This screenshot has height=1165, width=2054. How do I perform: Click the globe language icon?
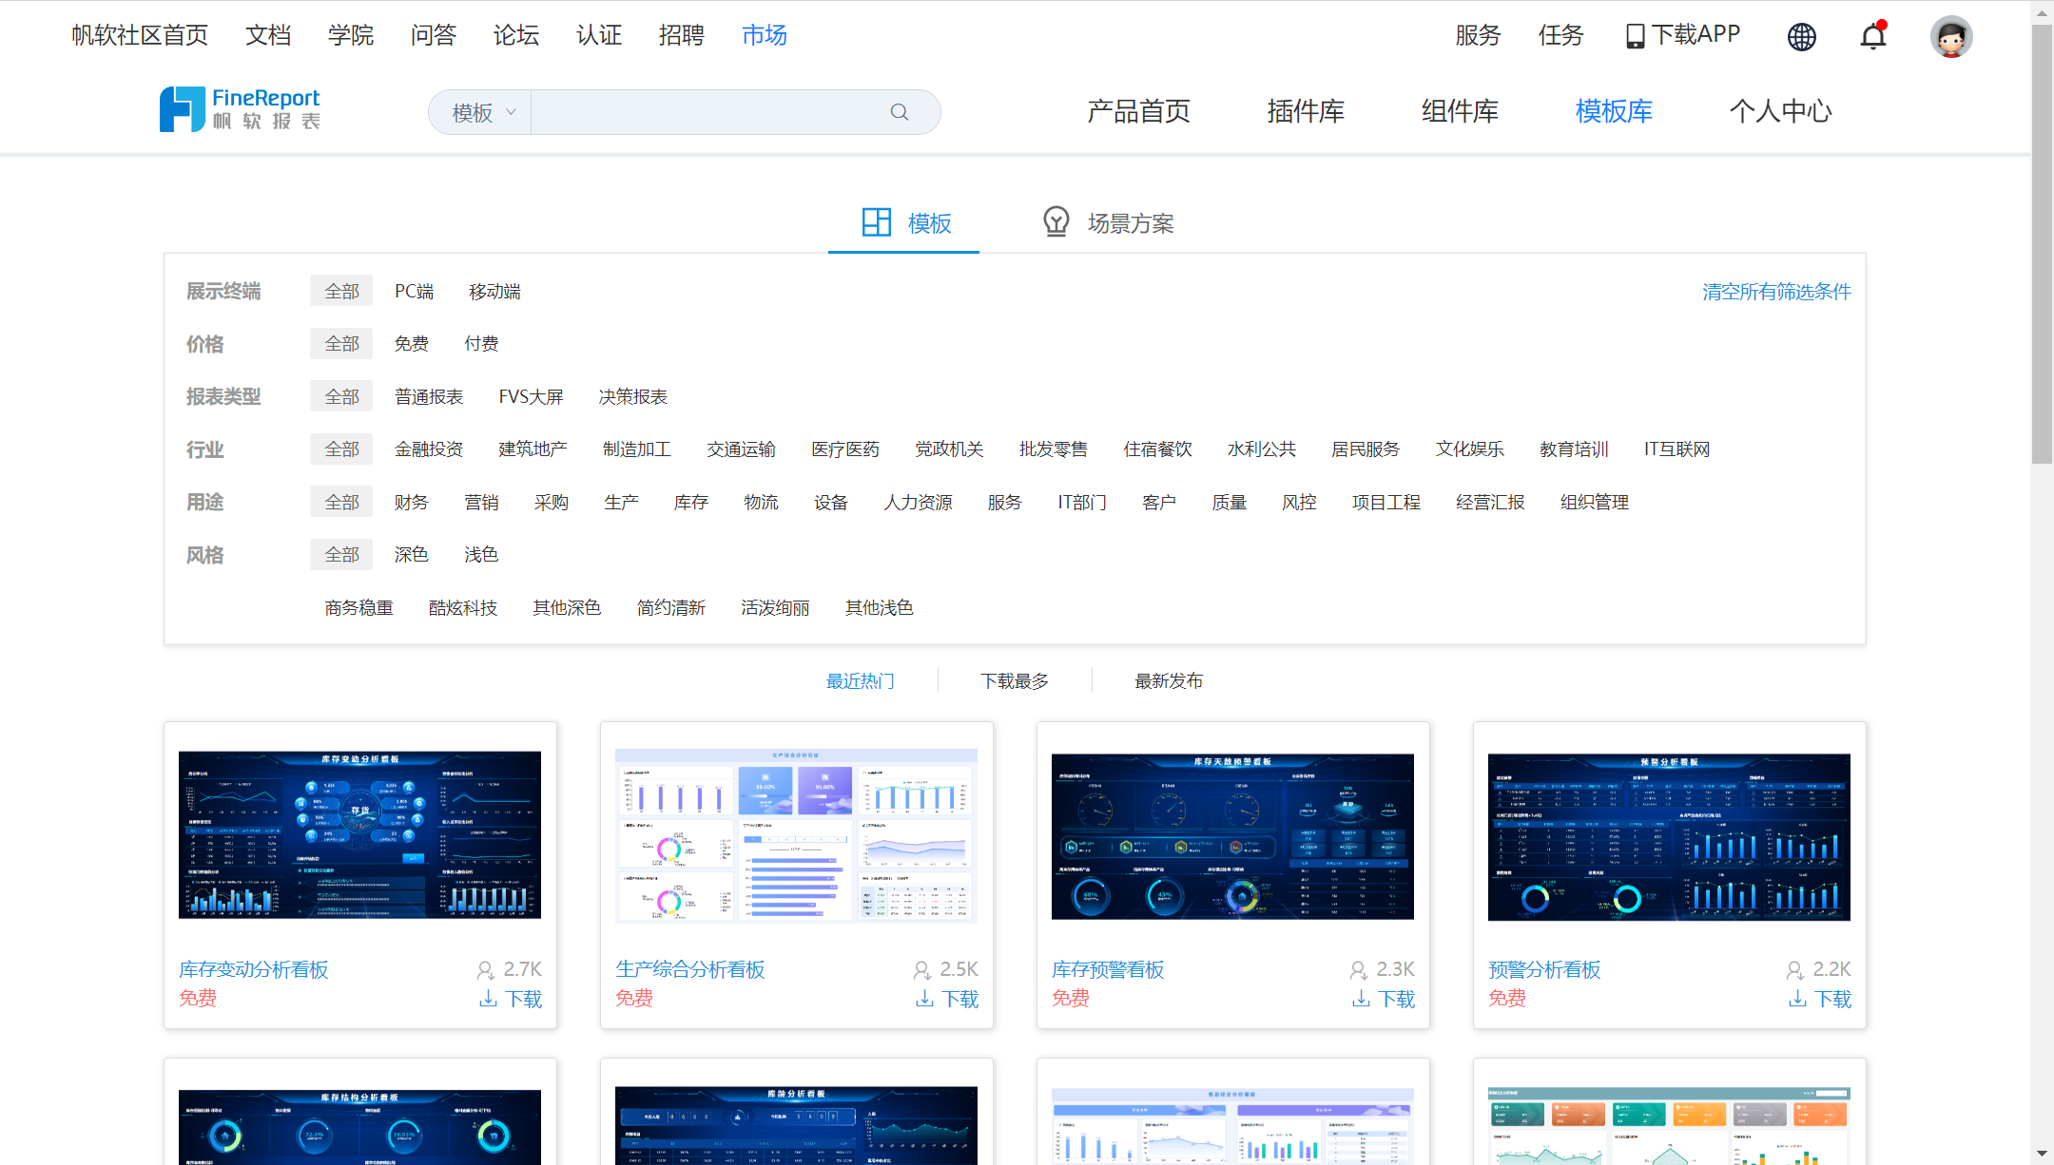click(1801, 36)
